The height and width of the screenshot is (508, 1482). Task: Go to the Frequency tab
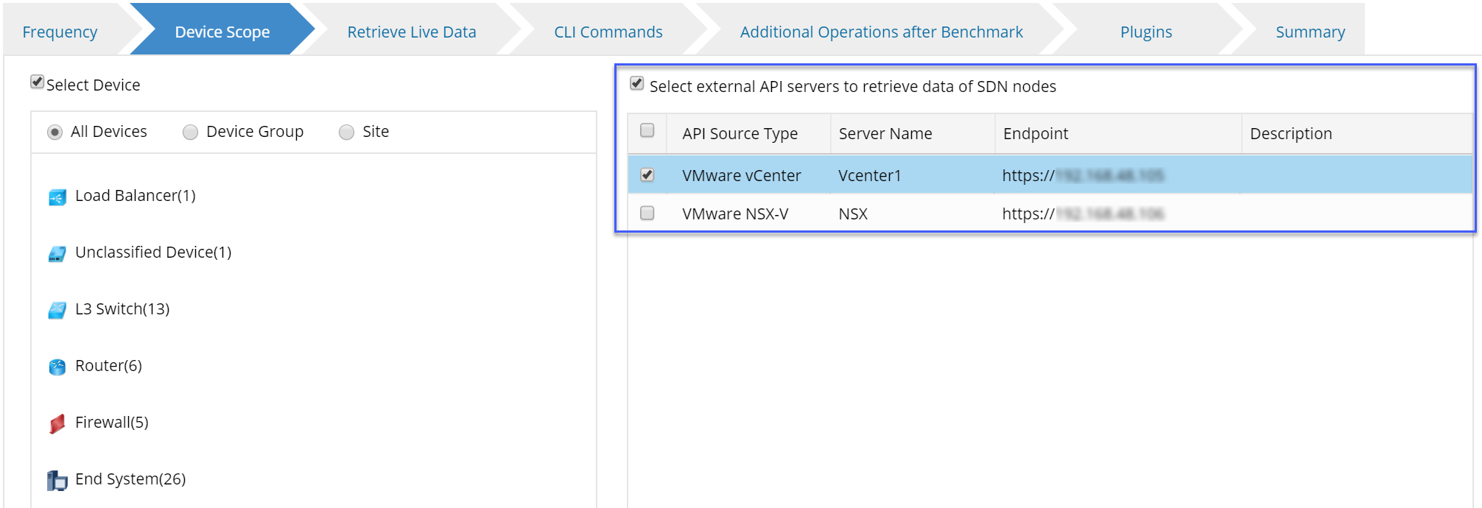[60, 32]
